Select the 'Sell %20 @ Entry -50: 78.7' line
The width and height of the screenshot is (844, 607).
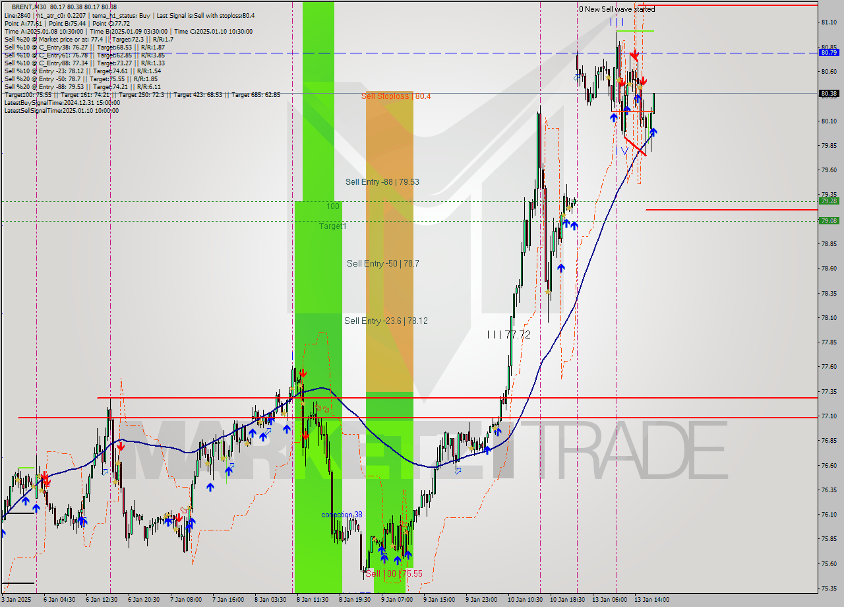pyautogui.click(x=80, y=79)
